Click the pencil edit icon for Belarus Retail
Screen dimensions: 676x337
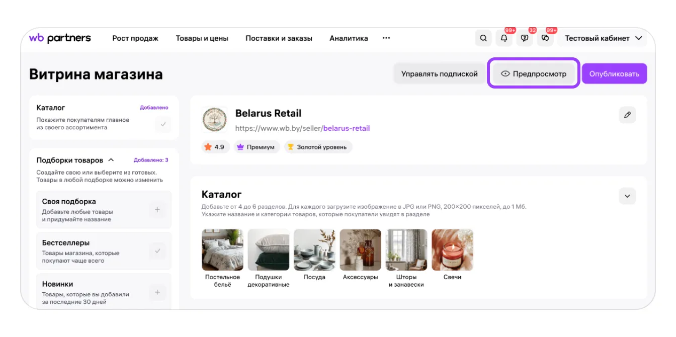[627, 115]
